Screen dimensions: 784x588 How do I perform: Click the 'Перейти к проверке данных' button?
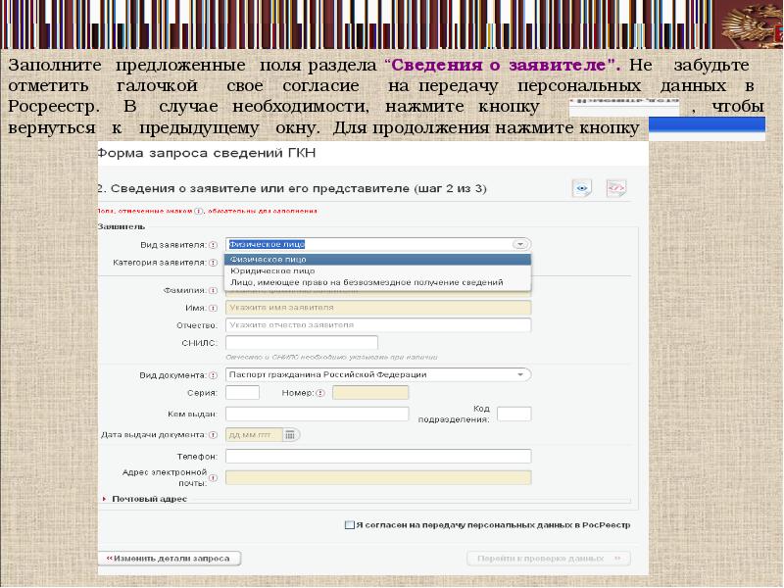pos(548,559)
